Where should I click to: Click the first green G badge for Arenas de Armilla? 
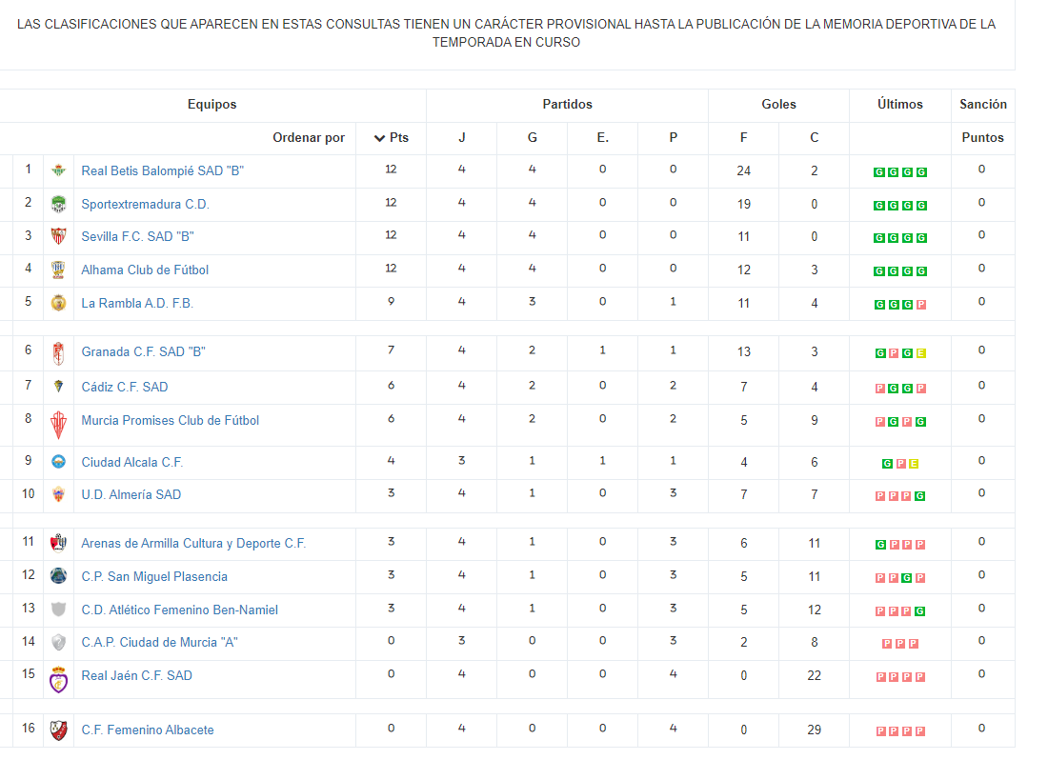coord(881,545)
